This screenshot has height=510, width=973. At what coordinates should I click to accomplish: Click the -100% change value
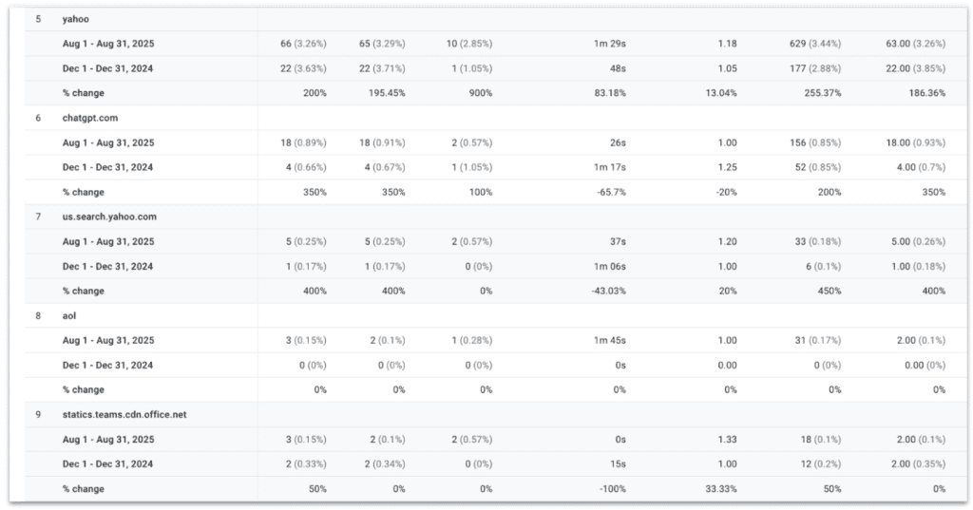[612, 488]
